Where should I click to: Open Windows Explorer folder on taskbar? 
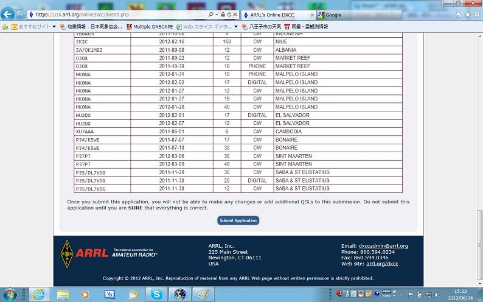[63, 295]
